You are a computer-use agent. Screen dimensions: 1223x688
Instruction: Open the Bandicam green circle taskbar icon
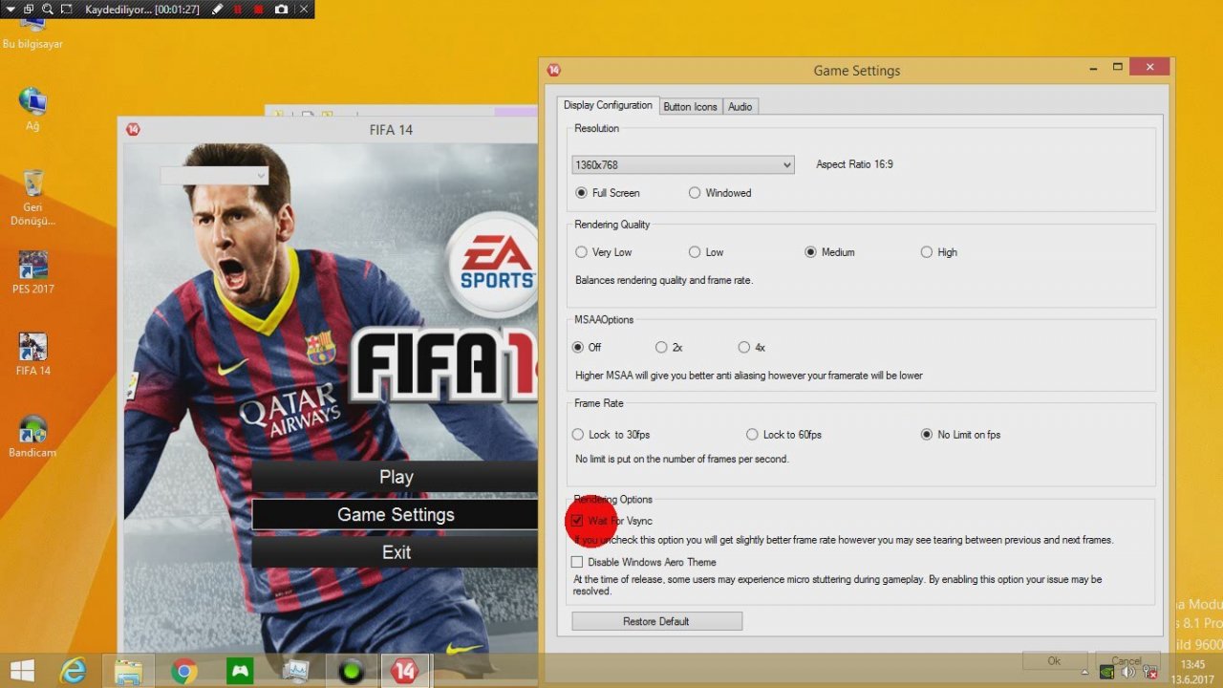coord(351,671)
